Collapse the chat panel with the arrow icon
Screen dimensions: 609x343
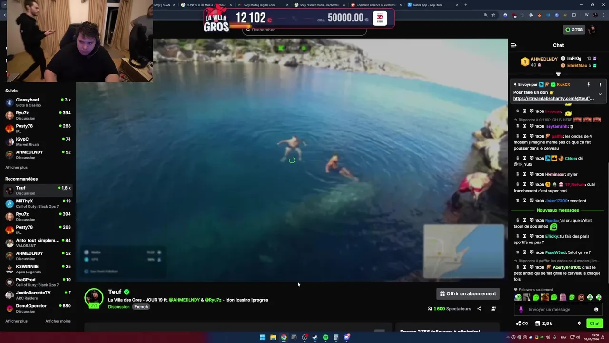tap(513, 45)
